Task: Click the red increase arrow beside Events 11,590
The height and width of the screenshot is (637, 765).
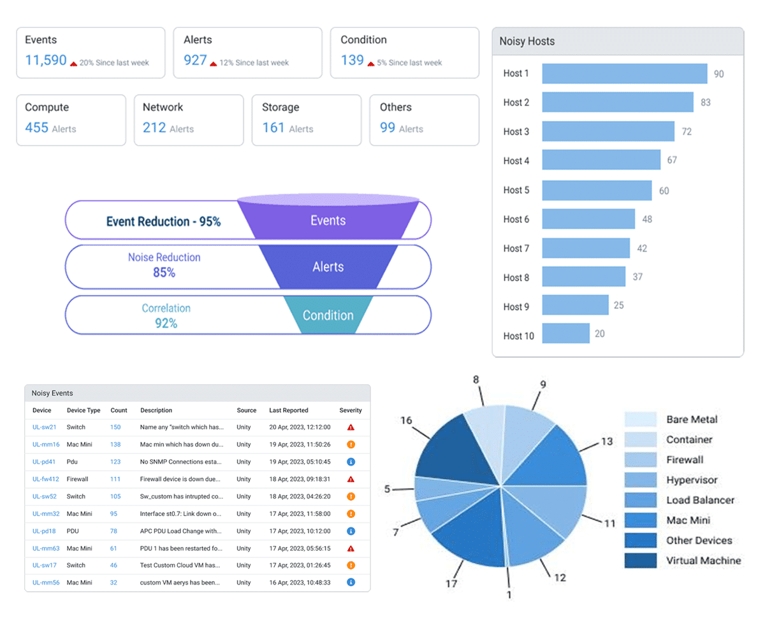Action: click(73, 62)
